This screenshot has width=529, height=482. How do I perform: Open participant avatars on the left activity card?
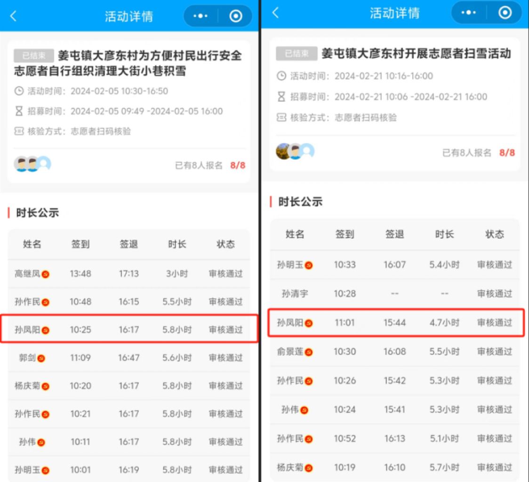[x=32, y=164]
